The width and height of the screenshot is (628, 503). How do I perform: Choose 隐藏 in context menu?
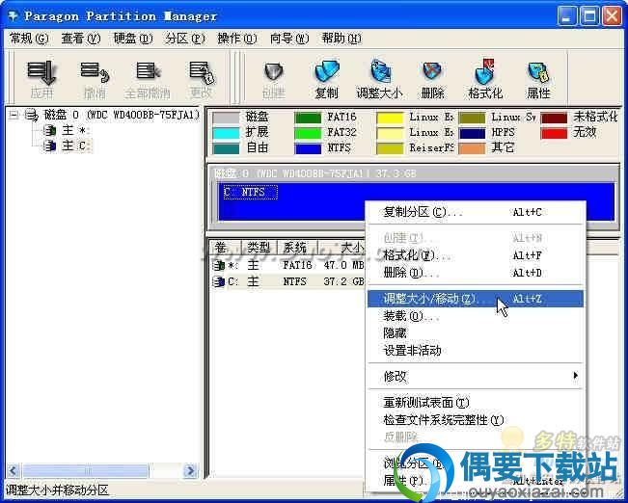click(476, 333)
